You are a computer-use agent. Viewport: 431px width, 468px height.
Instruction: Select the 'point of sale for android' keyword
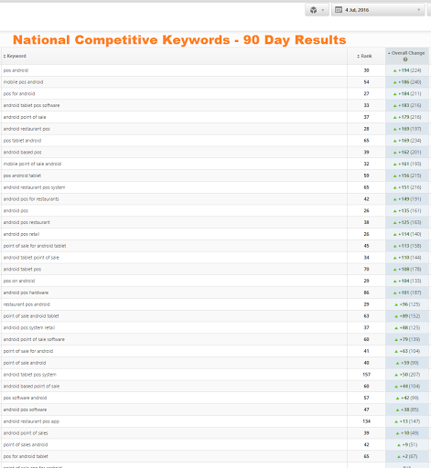click(x=28, y=351)
